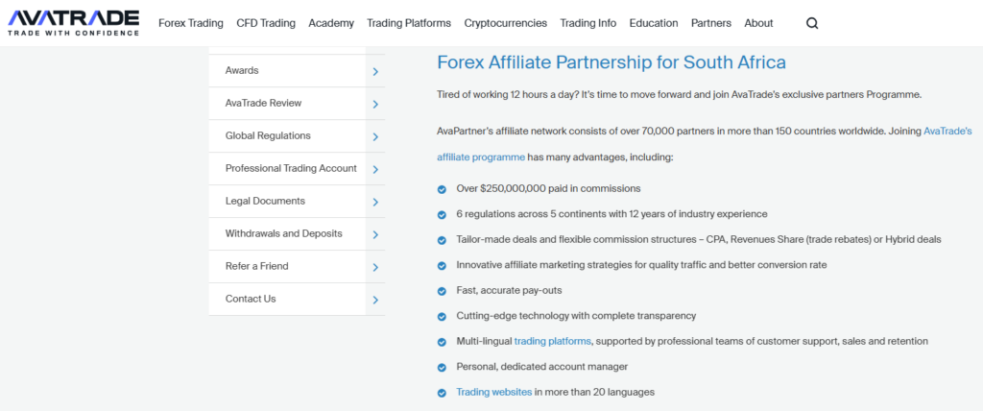Image resolution: width=983 pixels, height=411 pixels.
Task: Click the 'Forex Affiliate Partnership for South Africa' heading
Action: 611,62
